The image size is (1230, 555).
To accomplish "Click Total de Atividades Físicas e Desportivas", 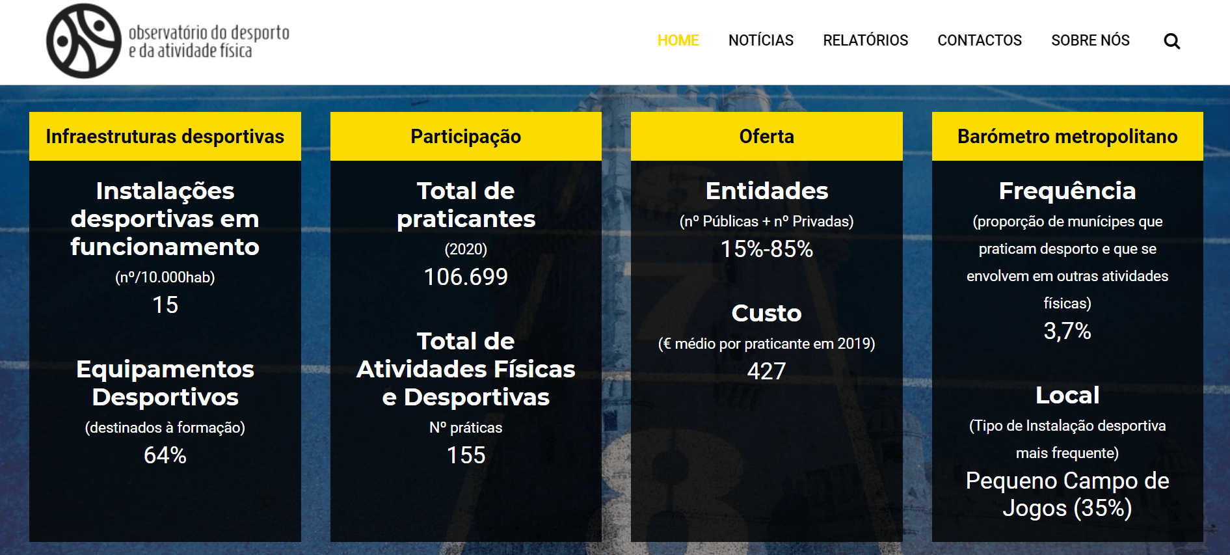I will 466,369.
